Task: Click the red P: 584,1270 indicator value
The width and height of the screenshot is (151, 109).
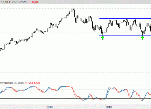Action: click(x=32, y=83)
